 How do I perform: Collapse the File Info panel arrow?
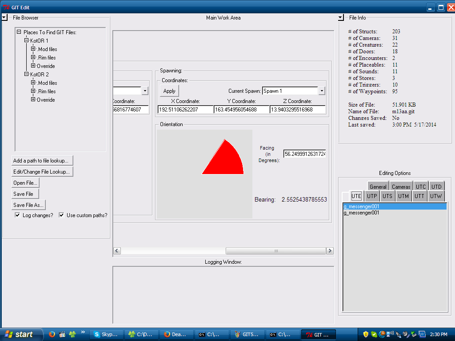[341, 18]
